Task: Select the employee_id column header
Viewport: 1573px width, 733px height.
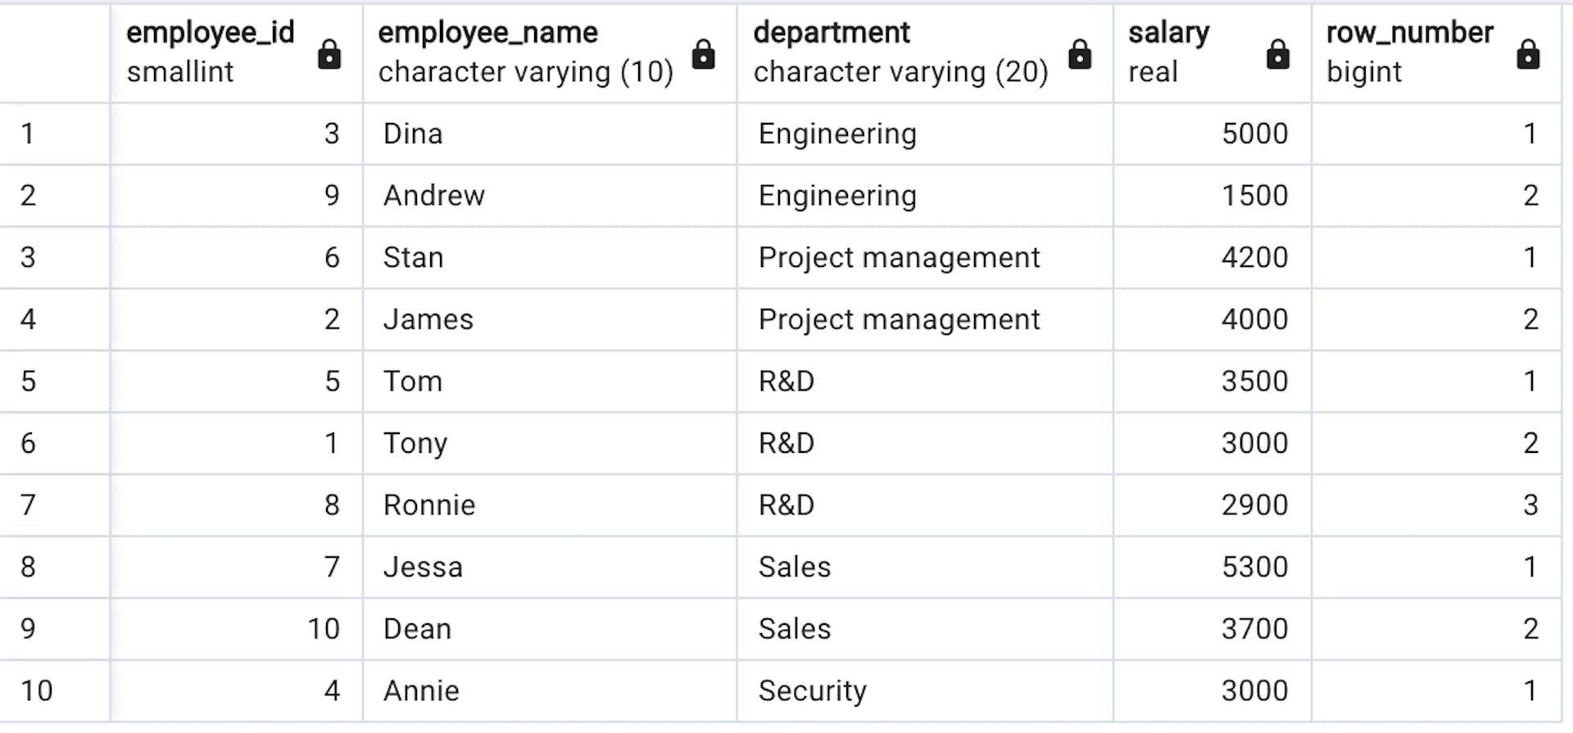Action: tap(209, 33)
